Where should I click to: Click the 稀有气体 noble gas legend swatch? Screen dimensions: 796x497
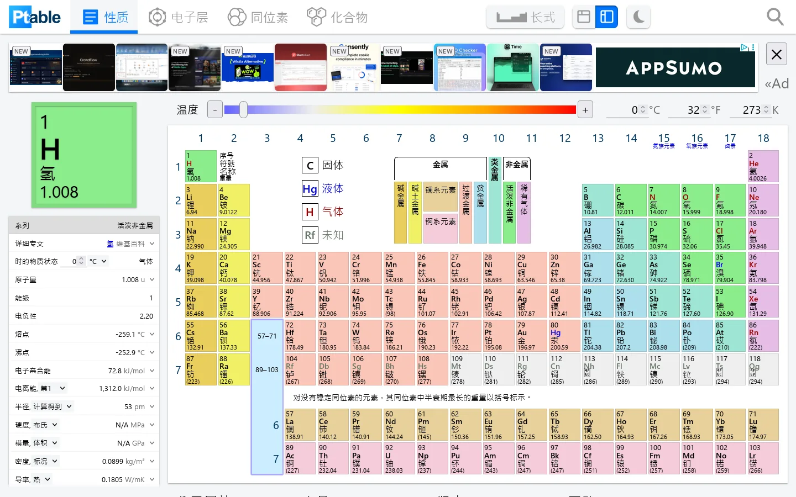524,212
